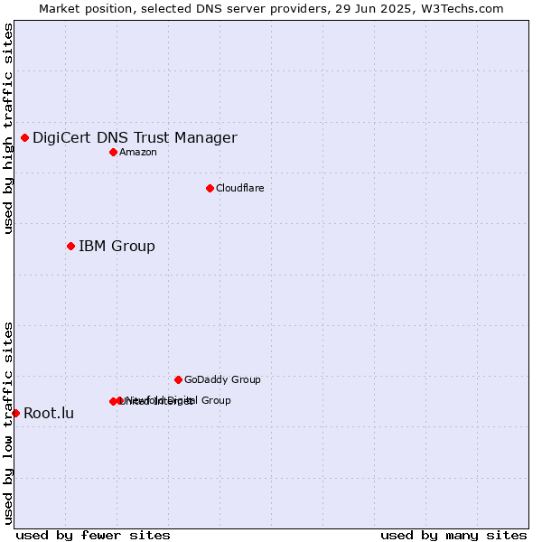Click the 'used by many sites' axis label
Viewport: 542px width, 542px height.
tap(453, 535)
